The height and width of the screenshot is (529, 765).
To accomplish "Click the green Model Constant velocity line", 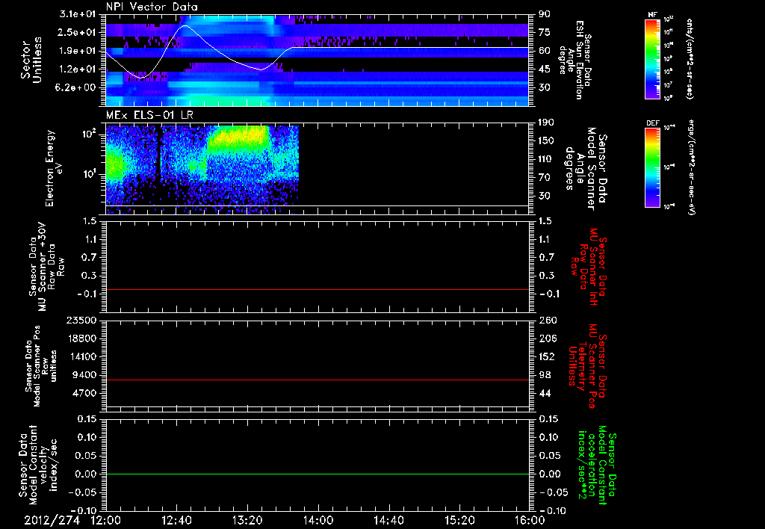I will point(317,474).
